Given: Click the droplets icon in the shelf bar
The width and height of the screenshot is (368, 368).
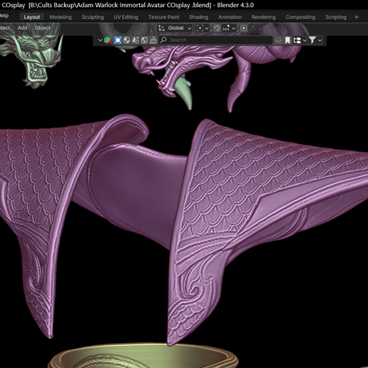Looking at the screenshot, I should point(136,40).
